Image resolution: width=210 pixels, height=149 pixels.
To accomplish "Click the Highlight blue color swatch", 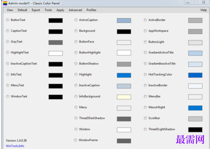I will [x=124, y=75].
